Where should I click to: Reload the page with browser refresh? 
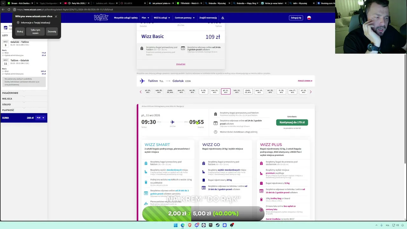point(9,10)
